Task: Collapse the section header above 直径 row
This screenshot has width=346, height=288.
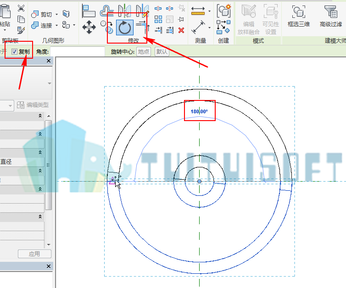Action: coord(40,152)
